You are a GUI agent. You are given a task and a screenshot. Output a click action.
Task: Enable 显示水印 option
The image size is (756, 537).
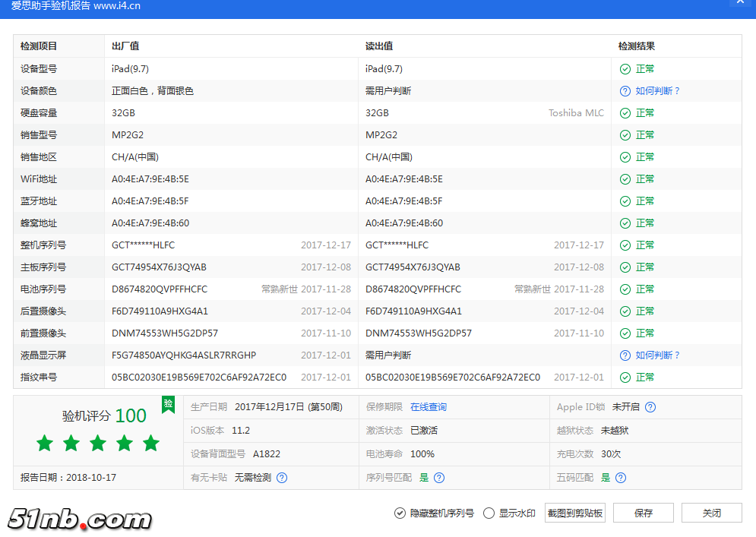pyautogui.click(x=489, y=513)
